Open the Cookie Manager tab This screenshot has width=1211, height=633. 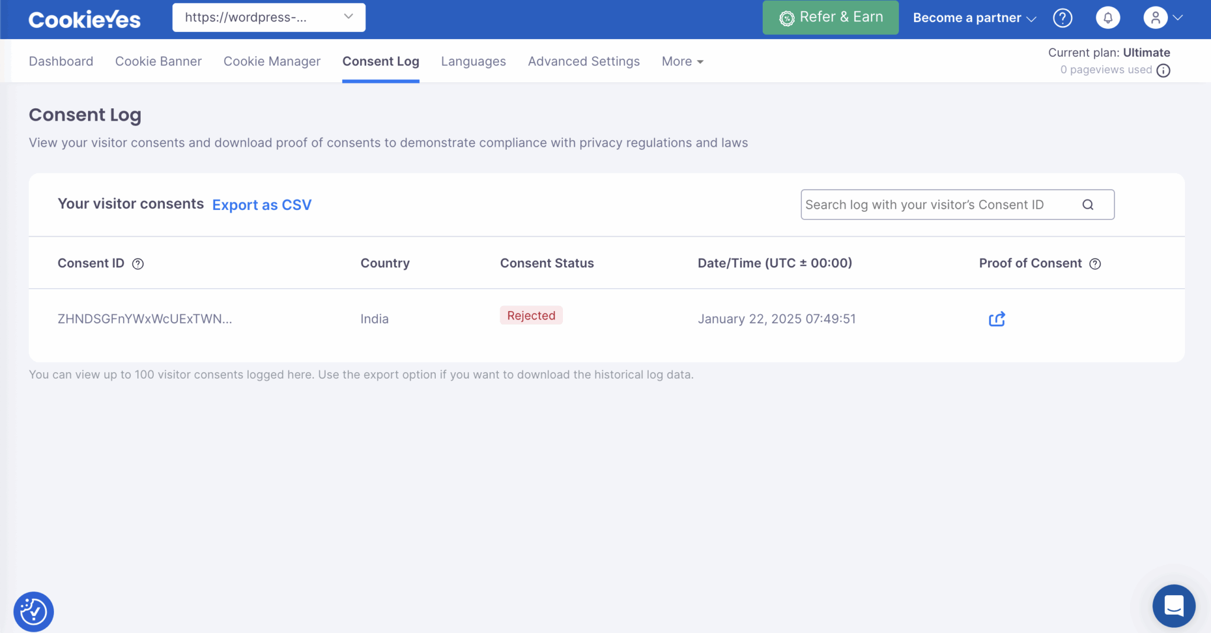(x=271, y=61)
